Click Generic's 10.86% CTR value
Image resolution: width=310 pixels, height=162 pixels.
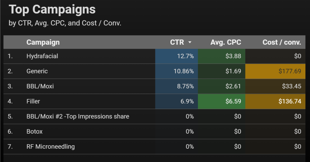click(184, 71)
